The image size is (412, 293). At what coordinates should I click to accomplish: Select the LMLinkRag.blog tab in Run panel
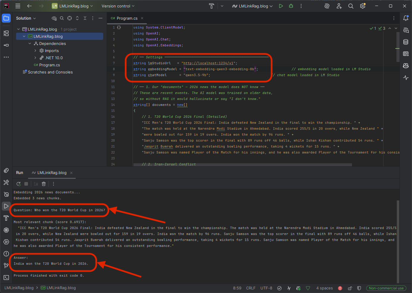52,173
